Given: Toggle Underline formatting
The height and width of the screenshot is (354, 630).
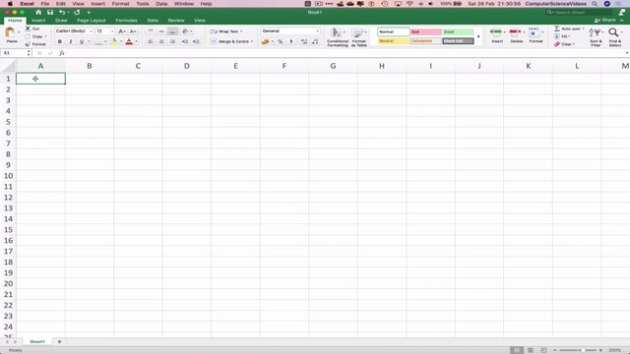Looking at the screenshot, I should [x=82, y=41].
